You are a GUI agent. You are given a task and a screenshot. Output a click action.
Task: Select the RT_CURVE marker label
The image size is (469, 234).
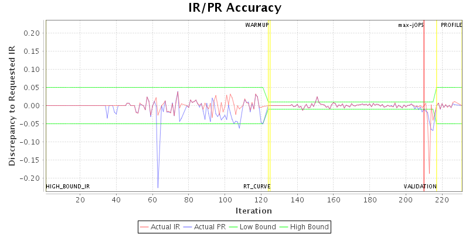(257, 187)
